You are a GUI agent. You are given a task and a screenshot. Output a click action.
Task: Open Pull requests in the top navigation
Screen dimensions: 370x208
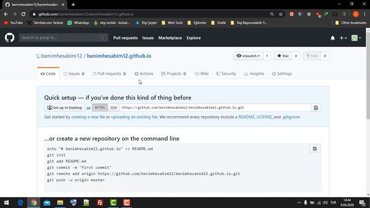125,38
